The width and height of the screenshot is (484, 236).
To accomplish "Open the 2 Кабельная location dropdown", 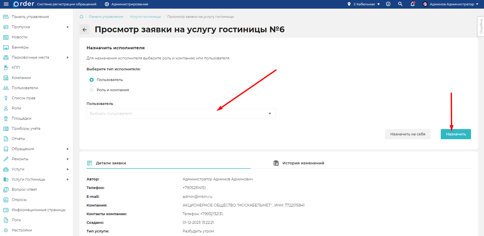I will click(x=363, y=4).
